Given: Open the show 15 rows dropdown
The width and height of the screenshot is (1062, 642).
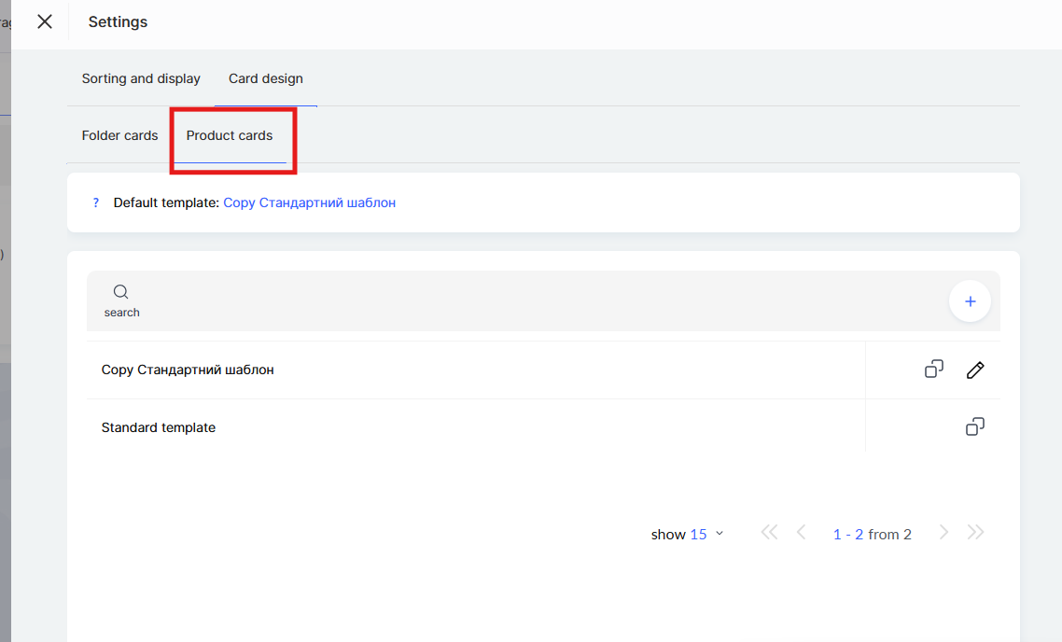Looking at the screenshot, I should tap(688, 535).
